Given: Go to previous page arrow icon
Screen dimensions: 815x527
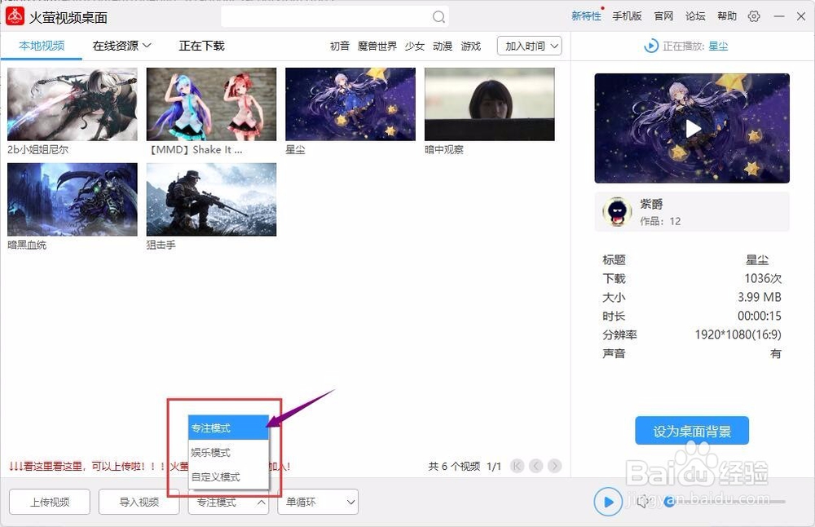Looking at the screenshot, I should tap(536, 466).
